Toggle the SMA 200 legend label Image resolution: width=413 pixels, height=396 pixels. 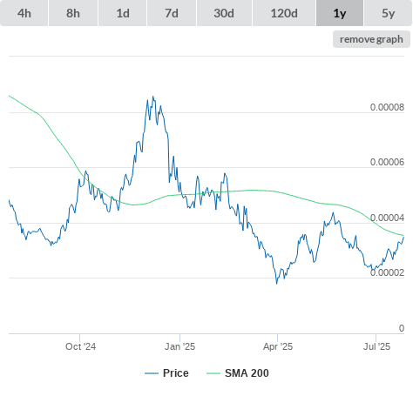(247, 373)
